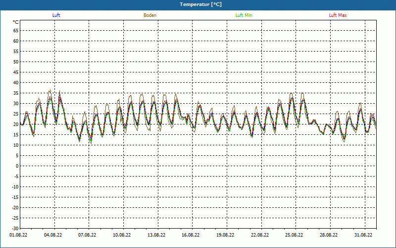The width and height of the screenshot is (396, 248).
Task: Click the -10 y-axis value
Action: point(15,187)
